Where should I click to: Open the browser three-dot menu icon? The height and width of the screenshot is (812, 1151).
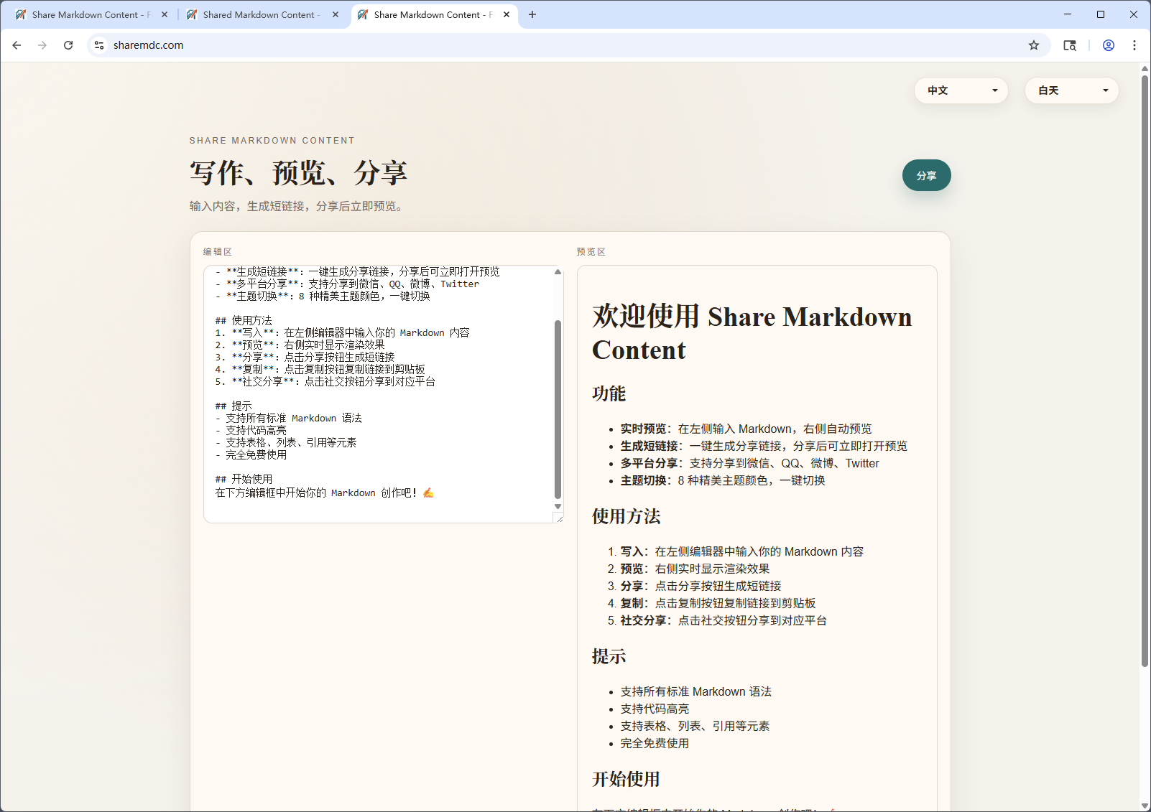tap(1134, 45)
